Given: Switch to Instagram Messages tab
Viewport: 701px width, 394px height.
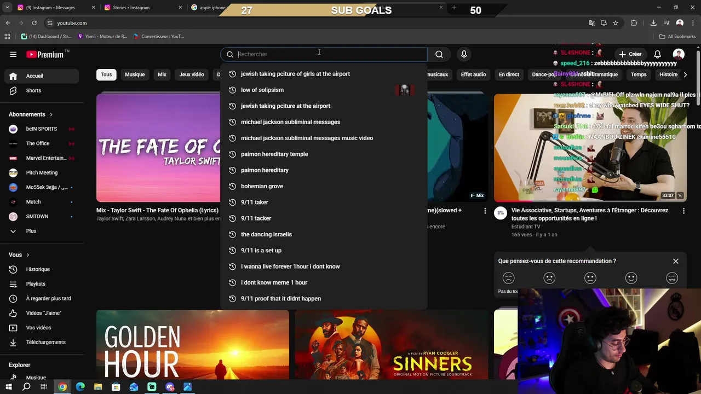Looking at the screenshot, I should click(x=56, y=8).
